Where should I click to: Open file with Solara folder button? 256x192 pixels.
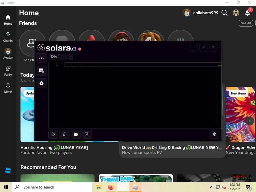pyautogui.click(x=76, y=134)
